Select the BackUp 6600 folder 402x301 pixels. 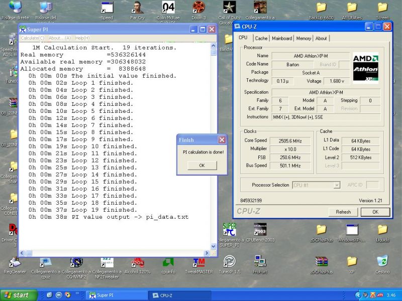[321, 10]
